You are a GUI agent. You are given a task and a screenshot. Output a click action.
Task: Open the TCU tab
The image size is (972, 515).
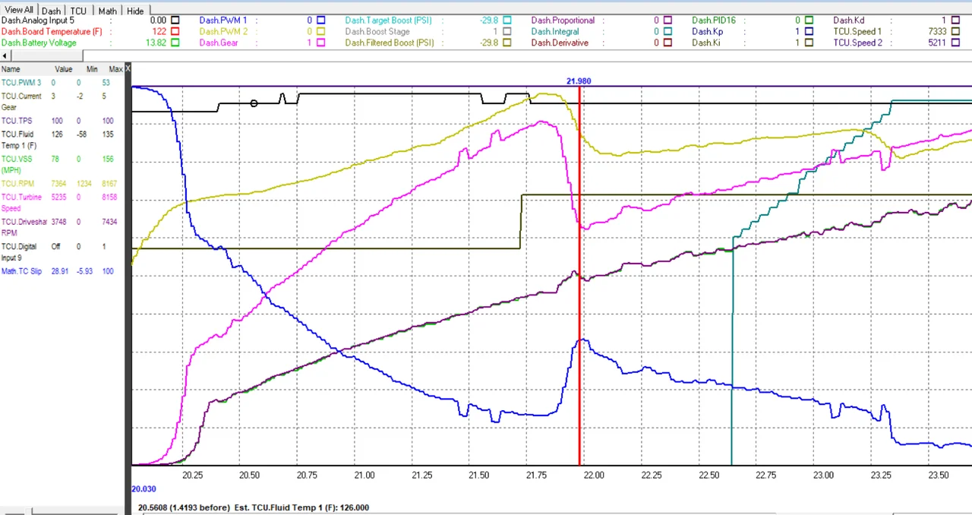pos(79,11)
